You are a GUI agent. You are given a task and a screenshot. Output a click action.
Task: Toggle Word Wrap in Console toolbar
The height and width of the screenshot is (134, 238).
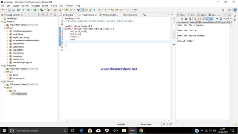coord(203,19)
